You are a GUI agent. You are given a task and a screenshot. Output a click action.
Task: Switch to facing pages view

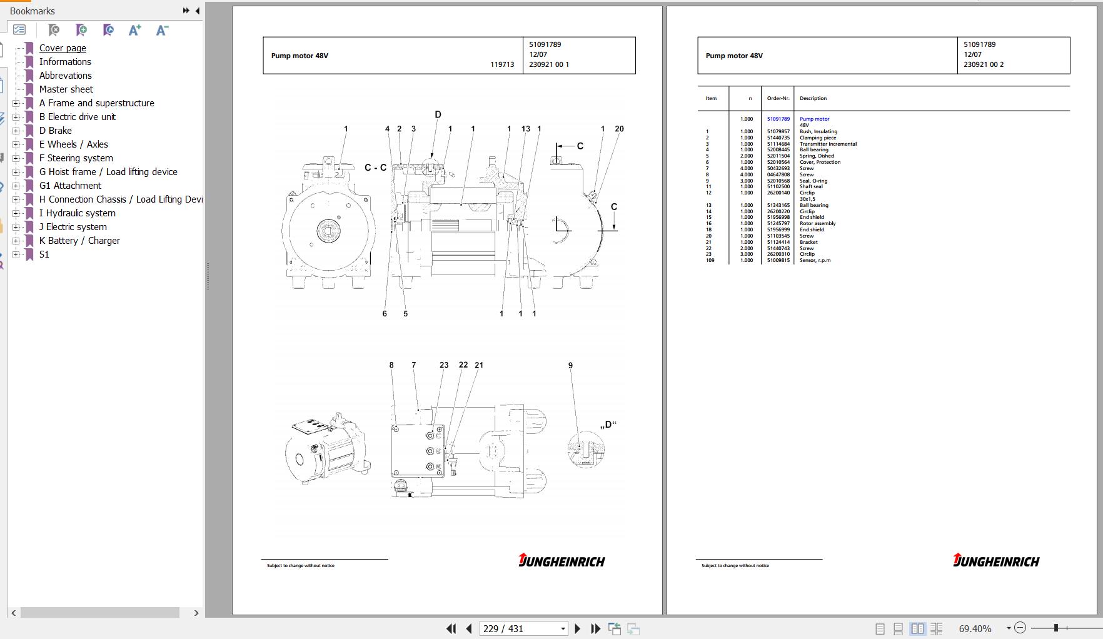[x=917, y=628]
